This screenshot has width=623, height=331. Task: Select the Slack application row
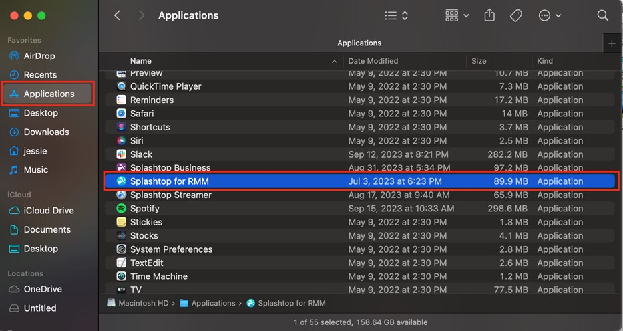click(359, 154)
